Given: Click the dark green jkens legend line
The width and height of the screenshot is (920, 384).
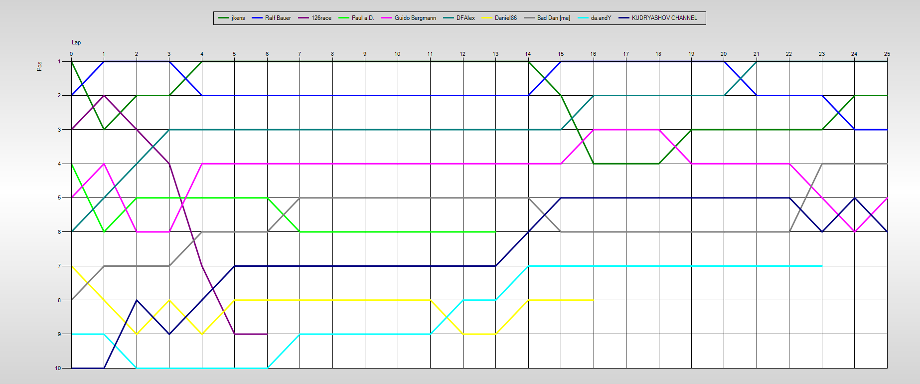Looking at the screenshot, I should click(x=224, y=18).
